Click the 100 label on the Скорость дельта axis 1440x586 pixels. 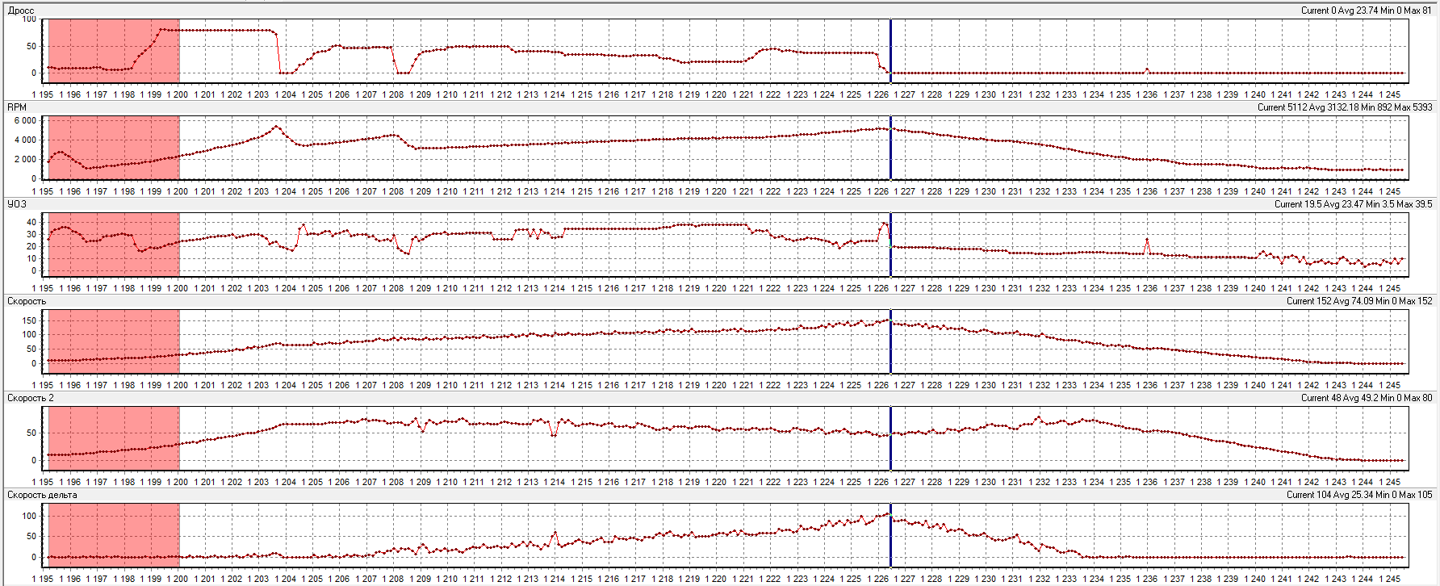pyautogui.click(x=29, y=516)
